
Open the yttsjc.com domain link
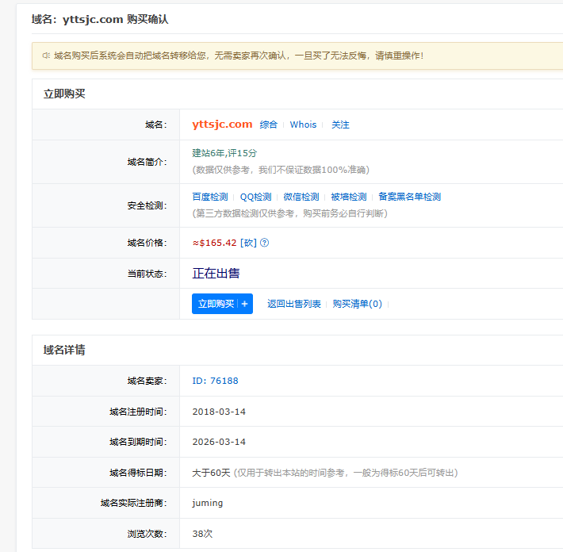click(222, 125)
